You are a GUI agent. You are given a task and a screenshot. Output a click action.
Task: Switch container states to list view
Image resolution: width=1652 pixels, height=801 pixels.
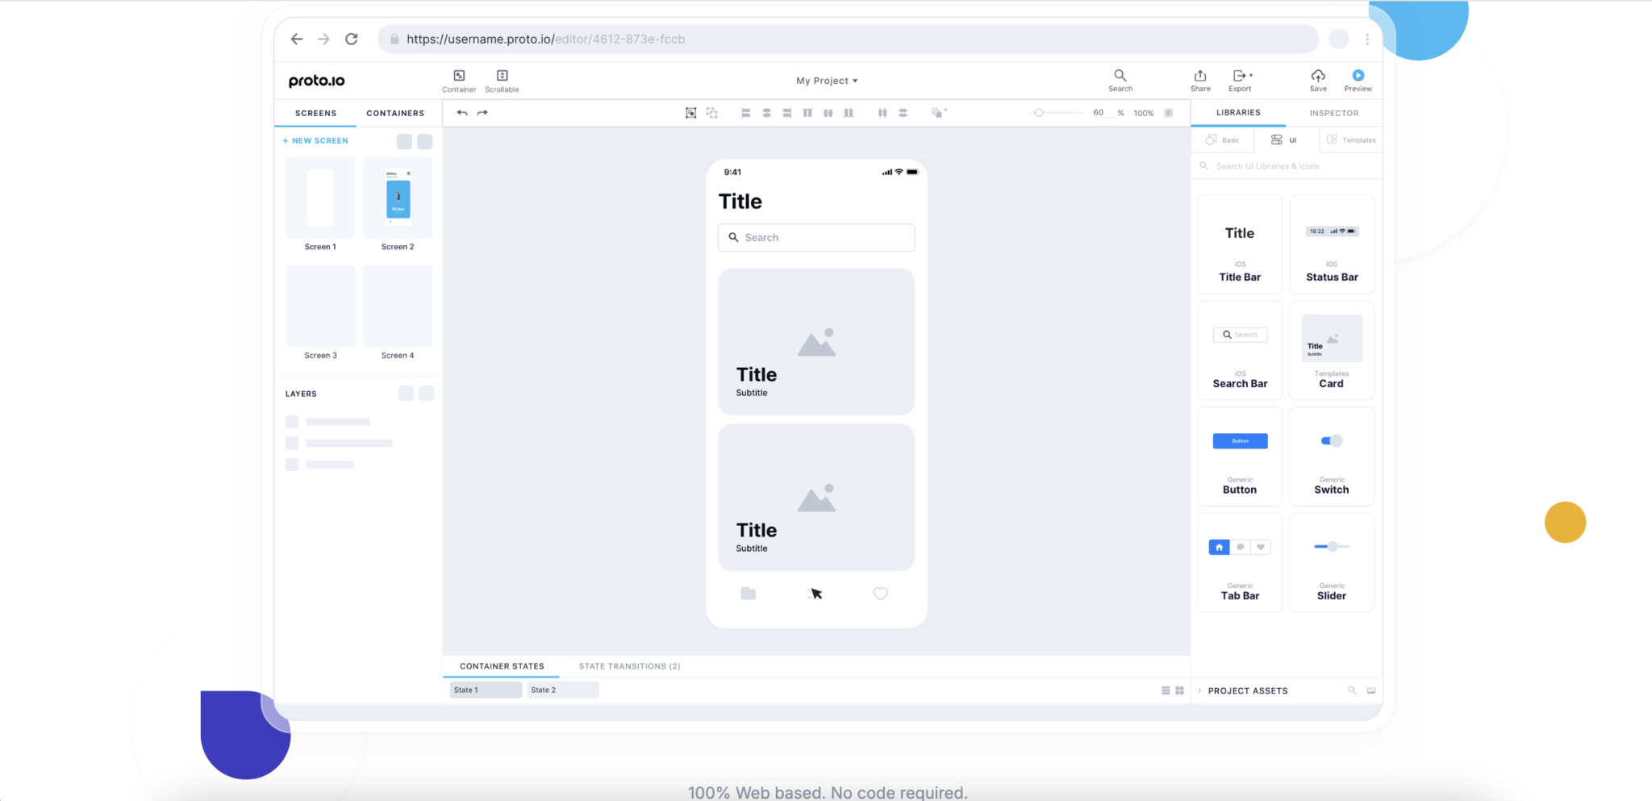click(1166, 690)
